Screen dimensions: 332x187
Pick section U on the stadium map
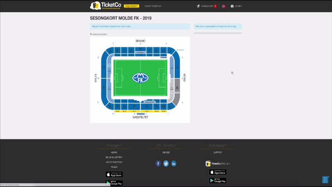(103, 67)
